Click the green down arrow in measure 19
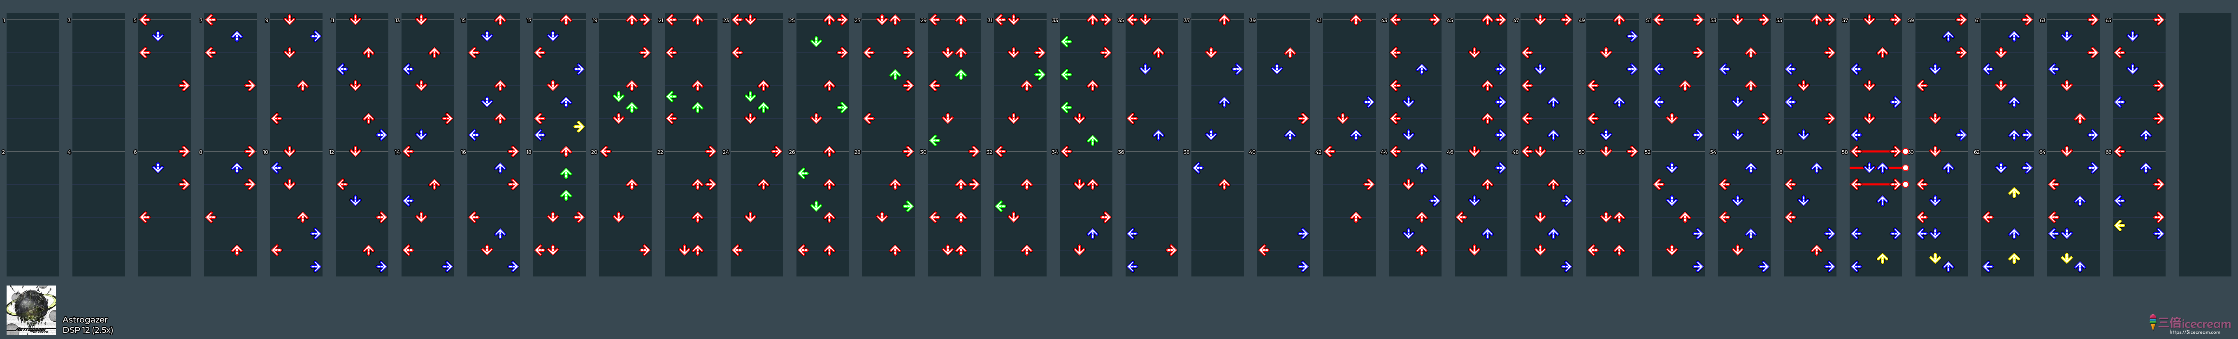 (619, 97)
